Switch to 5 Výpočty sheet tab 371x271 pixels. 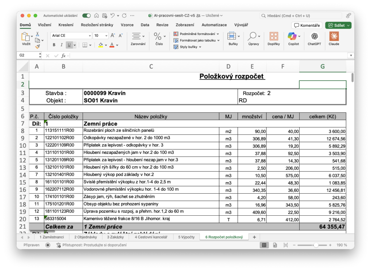pos(187,237)
